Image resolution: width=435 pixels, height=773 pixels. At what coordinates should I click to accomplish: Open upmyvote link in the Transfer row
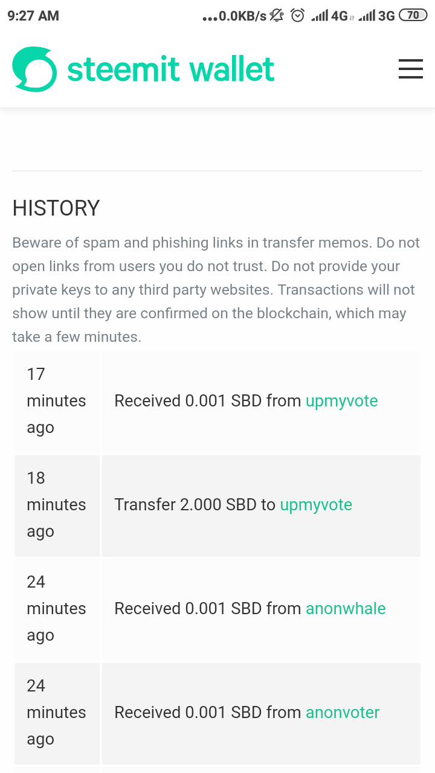click(x=315, y=505)
